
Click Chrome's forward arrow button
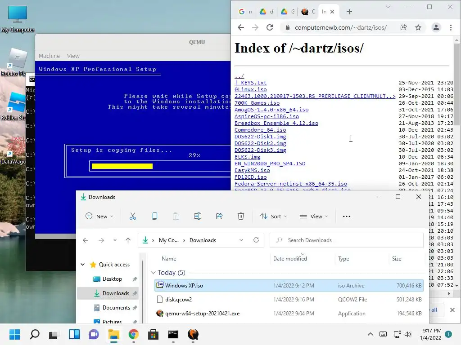tap(255, 27)
